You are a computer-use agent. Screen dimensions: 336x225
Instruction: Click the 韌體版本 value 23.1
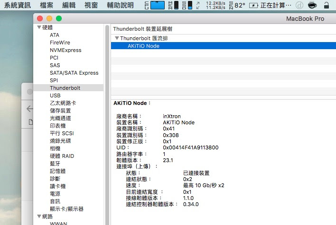click(x=168, y=160)
